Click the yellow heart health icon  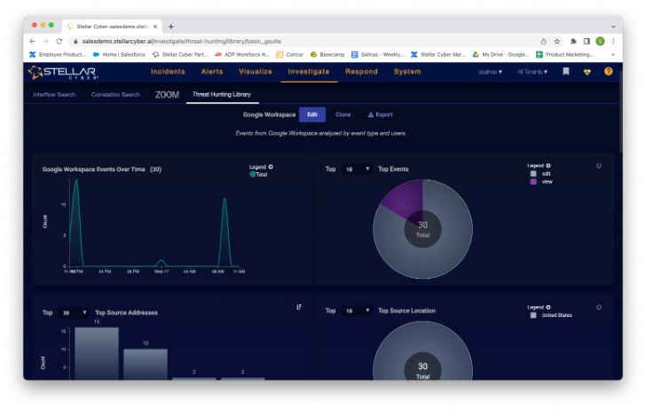[587, 72]
